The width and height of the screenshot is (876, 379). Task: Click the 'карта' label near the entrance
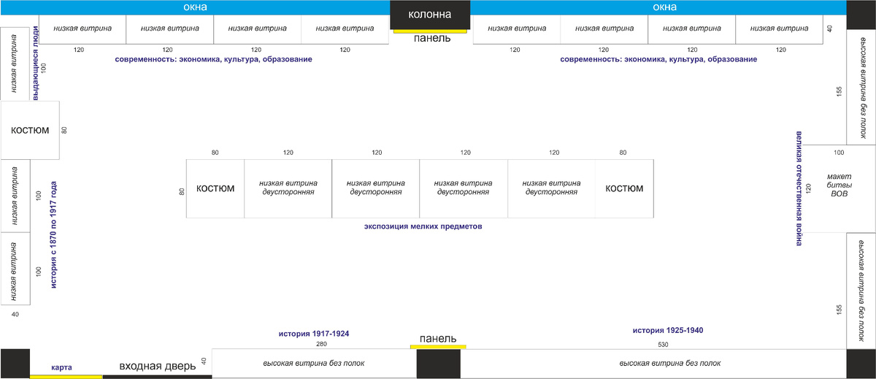[x=61, y=367]
